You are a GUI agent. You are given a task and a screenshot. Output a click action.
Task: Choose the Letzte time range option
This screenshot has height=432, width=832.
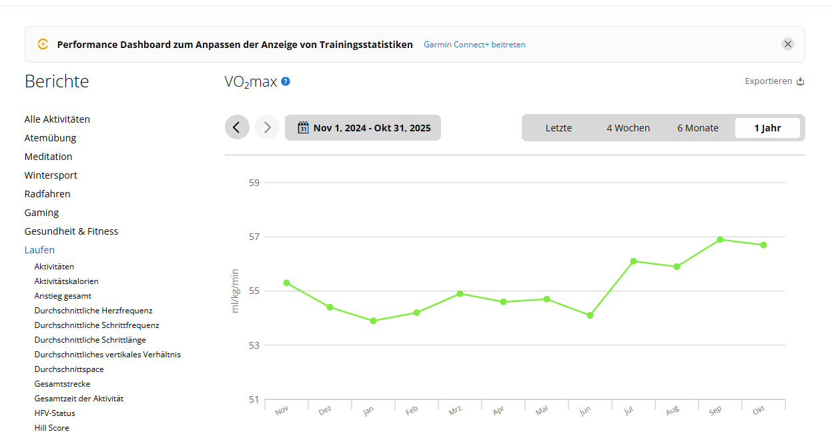558,128
